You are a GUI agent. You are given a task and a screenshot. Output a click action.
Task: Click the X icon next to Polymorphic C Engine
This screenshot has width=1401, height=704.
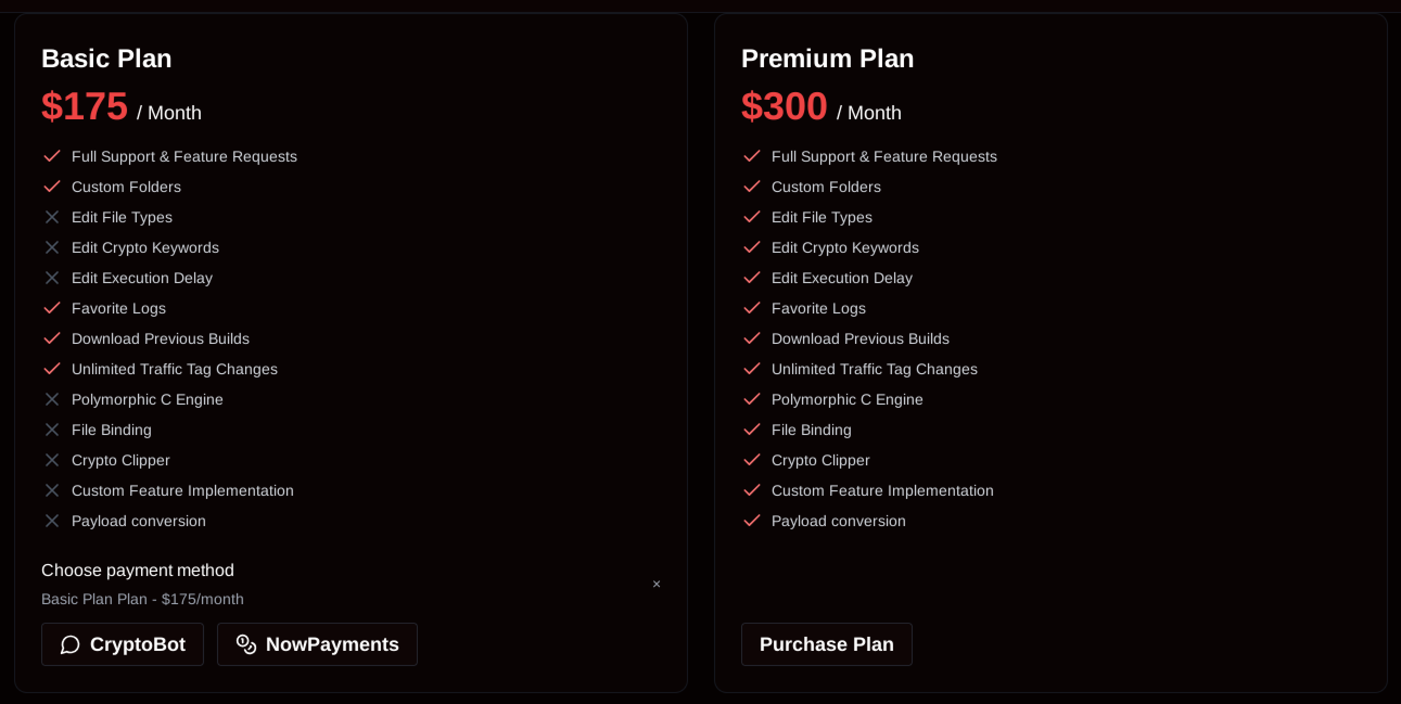pos(52,399)
